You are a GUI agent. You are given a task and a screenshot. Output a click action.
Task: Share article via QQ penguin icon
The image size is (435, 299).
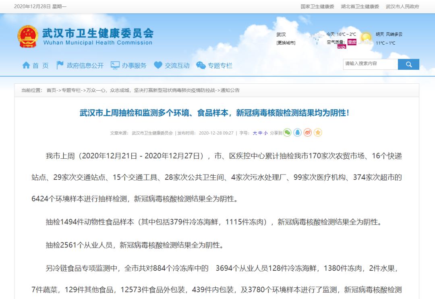[297, 133]
